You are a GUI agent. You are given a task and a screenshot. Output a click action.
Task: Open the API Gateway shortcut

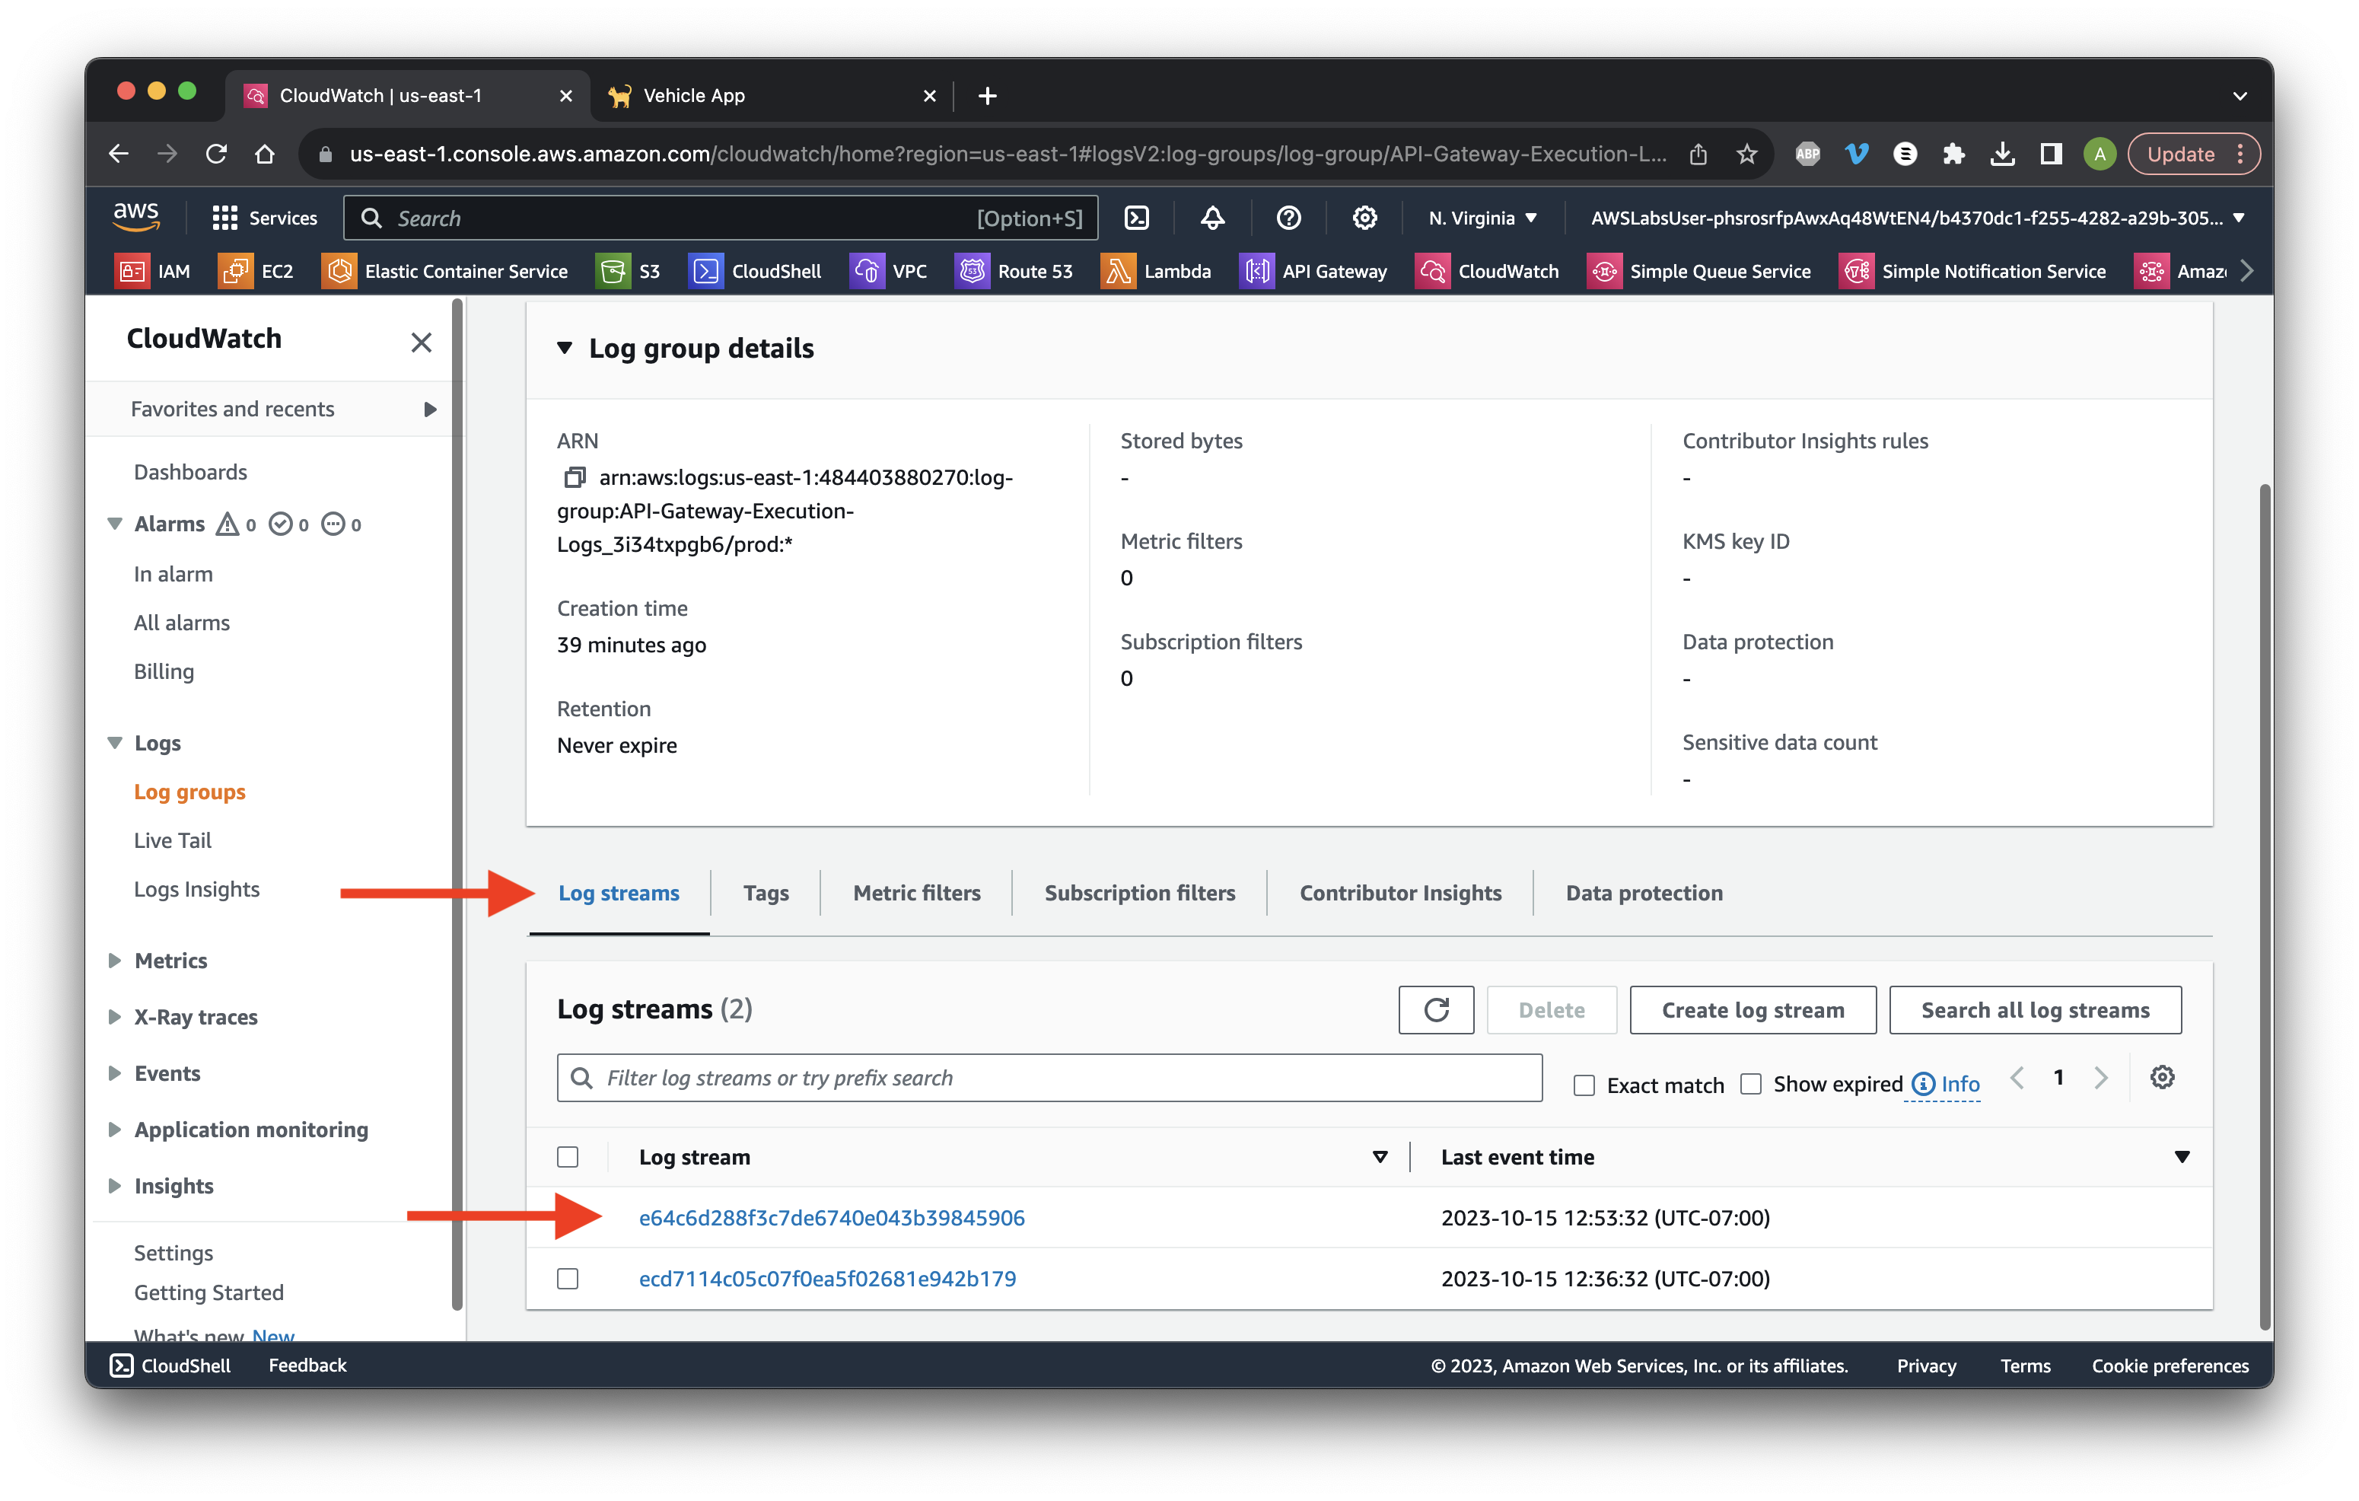tap(1313, 270)
